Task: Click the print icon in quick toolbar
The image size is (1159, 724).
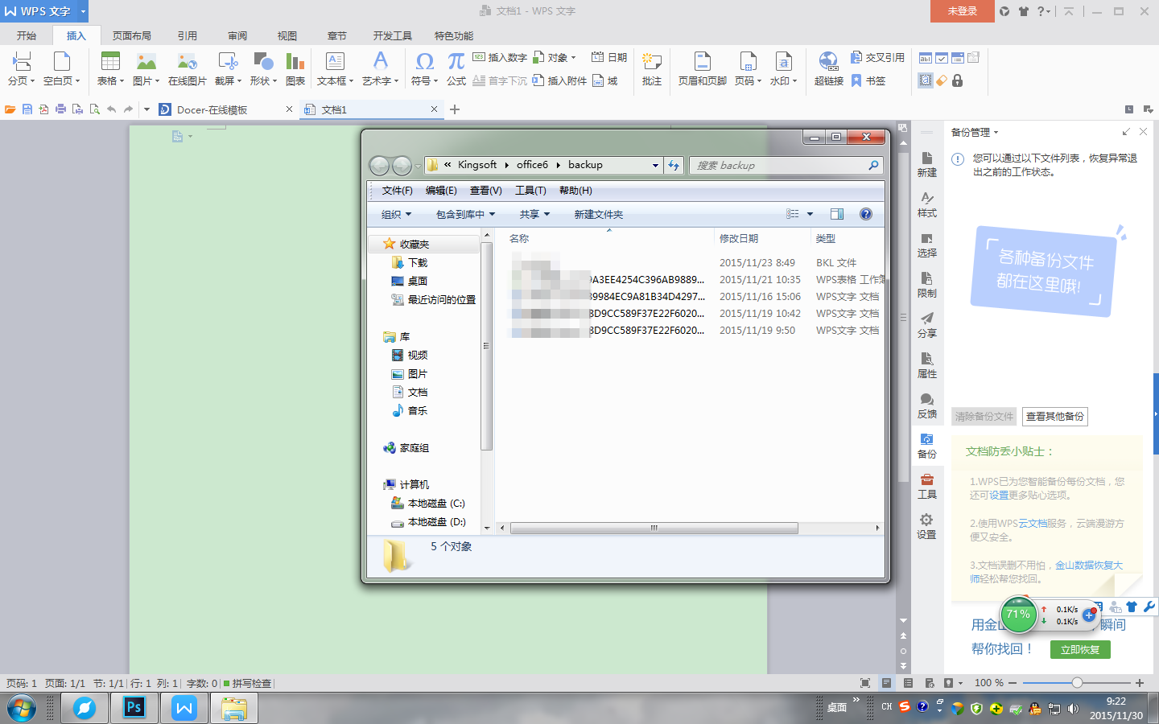Action: pos(60,109)
